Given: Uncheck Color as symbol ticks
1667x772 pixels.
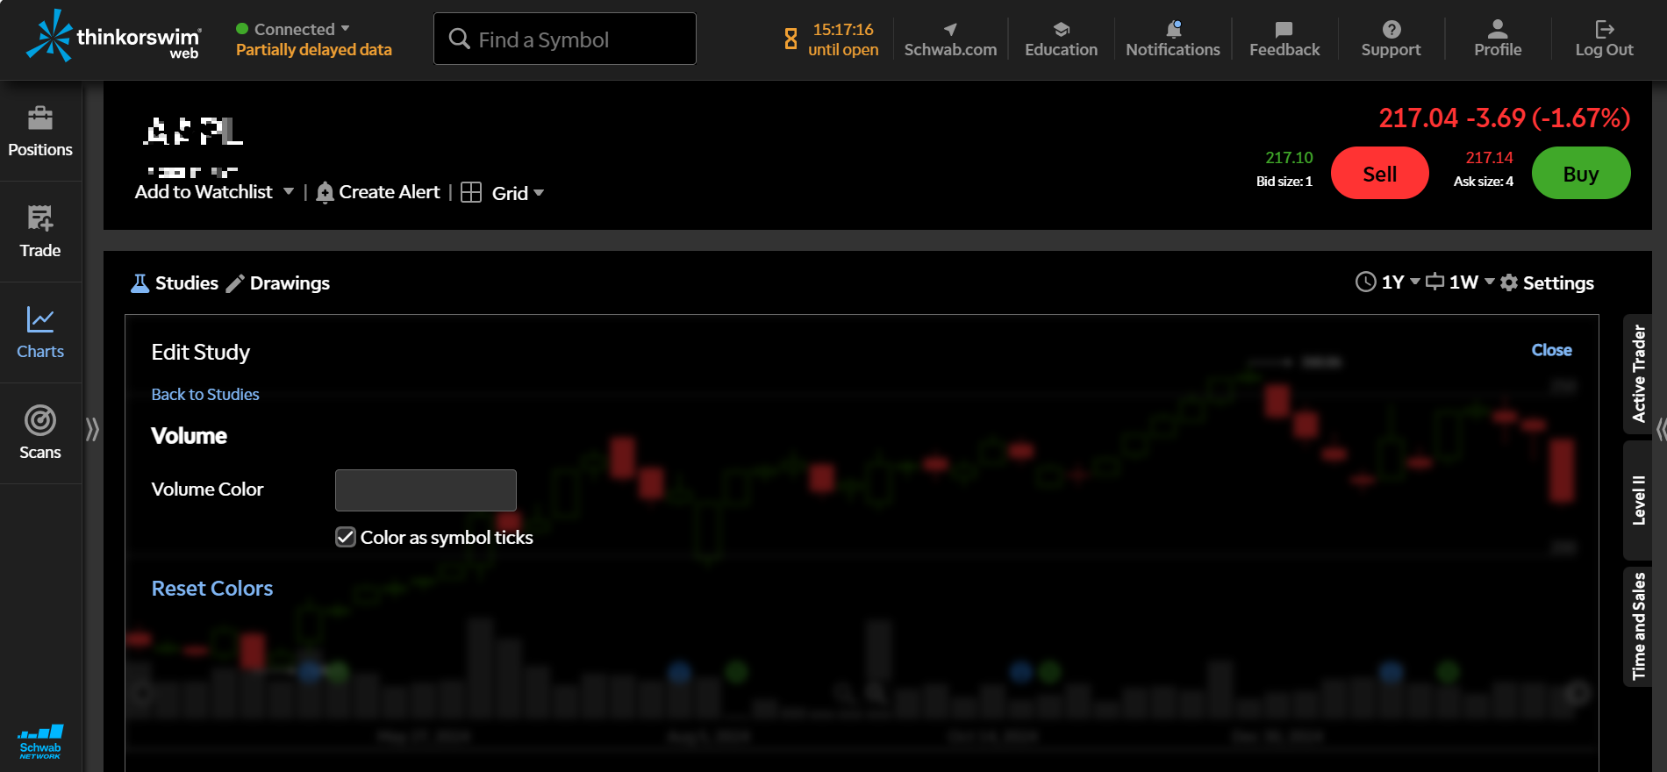Looking at the screenshot, I should click(346, 537).
